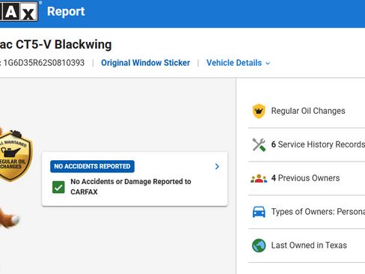Click the 'Regular Oil Changes' text

click(x=308, y=111)
